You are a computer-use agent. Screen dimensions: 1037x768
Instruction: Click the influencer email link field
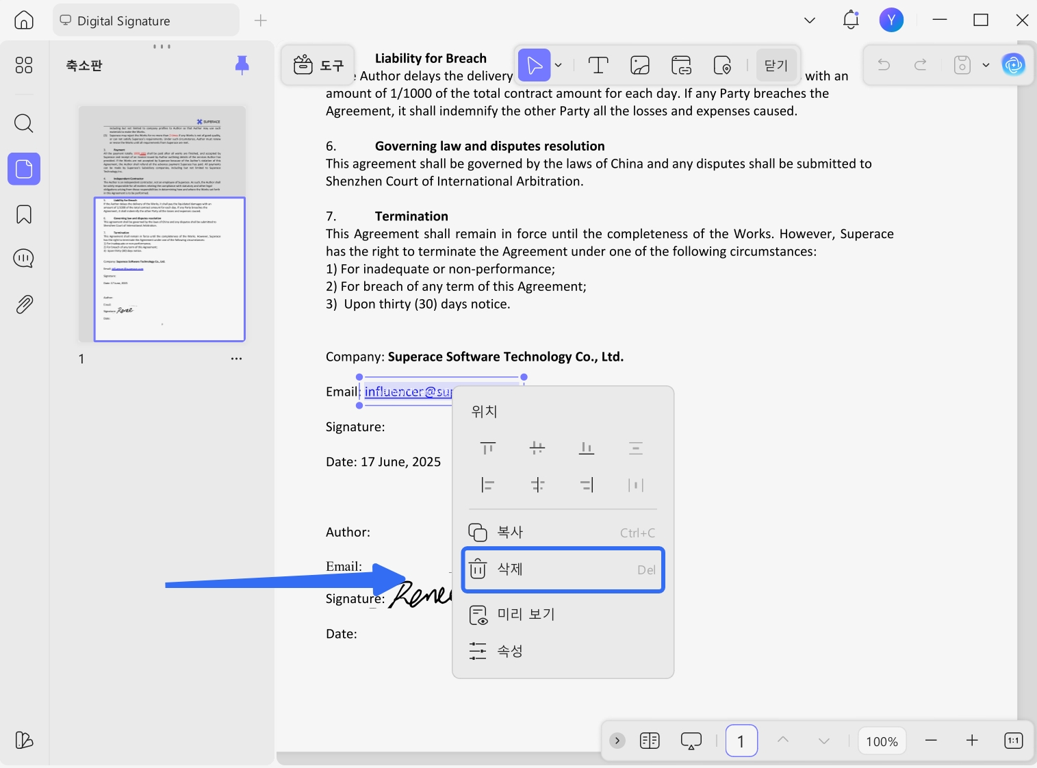[408, 392]
